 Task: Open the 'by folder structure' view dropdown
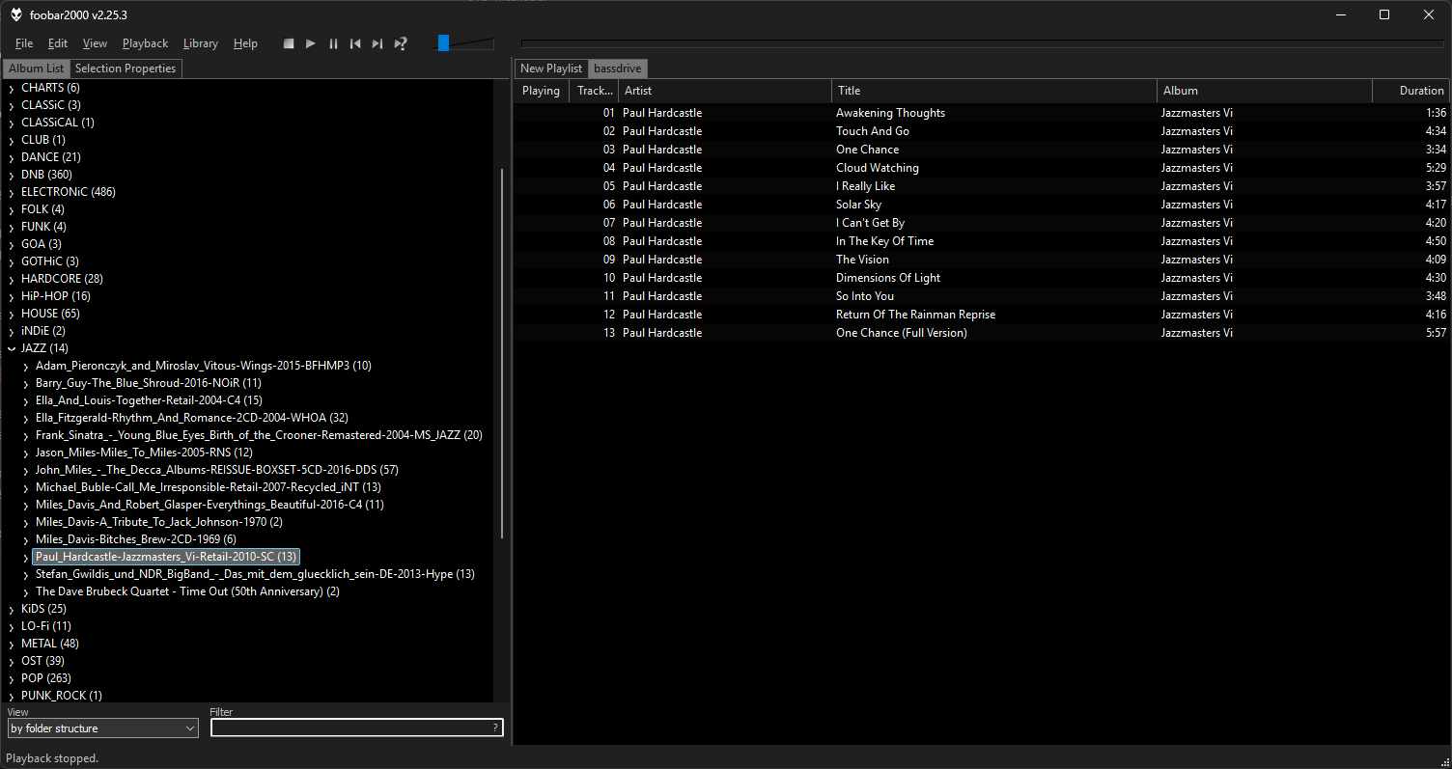102,728
